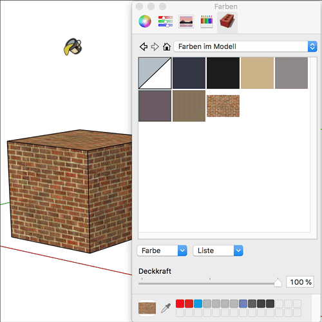Choose the default material swatch
This screenshot has height=322, width=322.
point(155,73)
